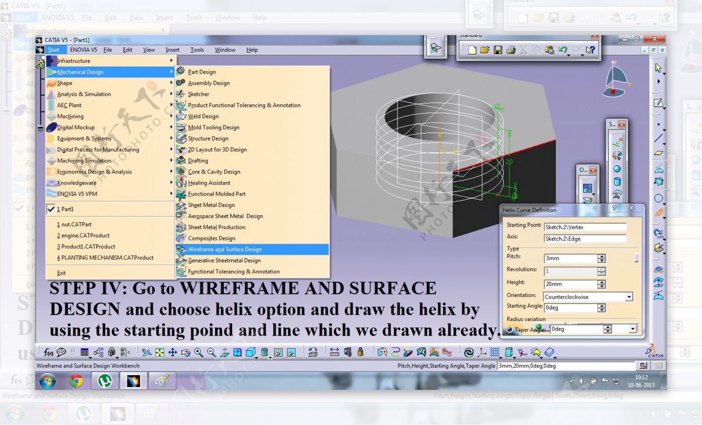Click the Measure Between icon in bottom toolbar
The width and height of the screenshot is (702, 425).
[334, 352]
